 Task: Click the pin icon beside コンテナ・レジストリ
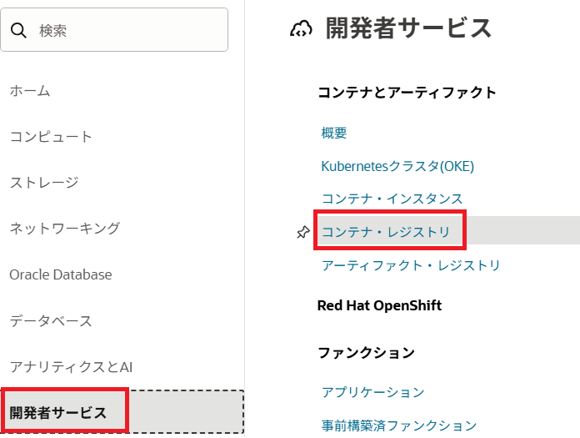coord(303,233)
